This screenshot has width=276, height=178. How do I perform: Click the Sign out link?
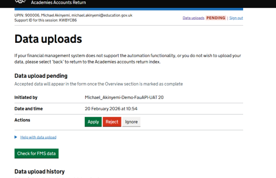[x=236, y=18]
